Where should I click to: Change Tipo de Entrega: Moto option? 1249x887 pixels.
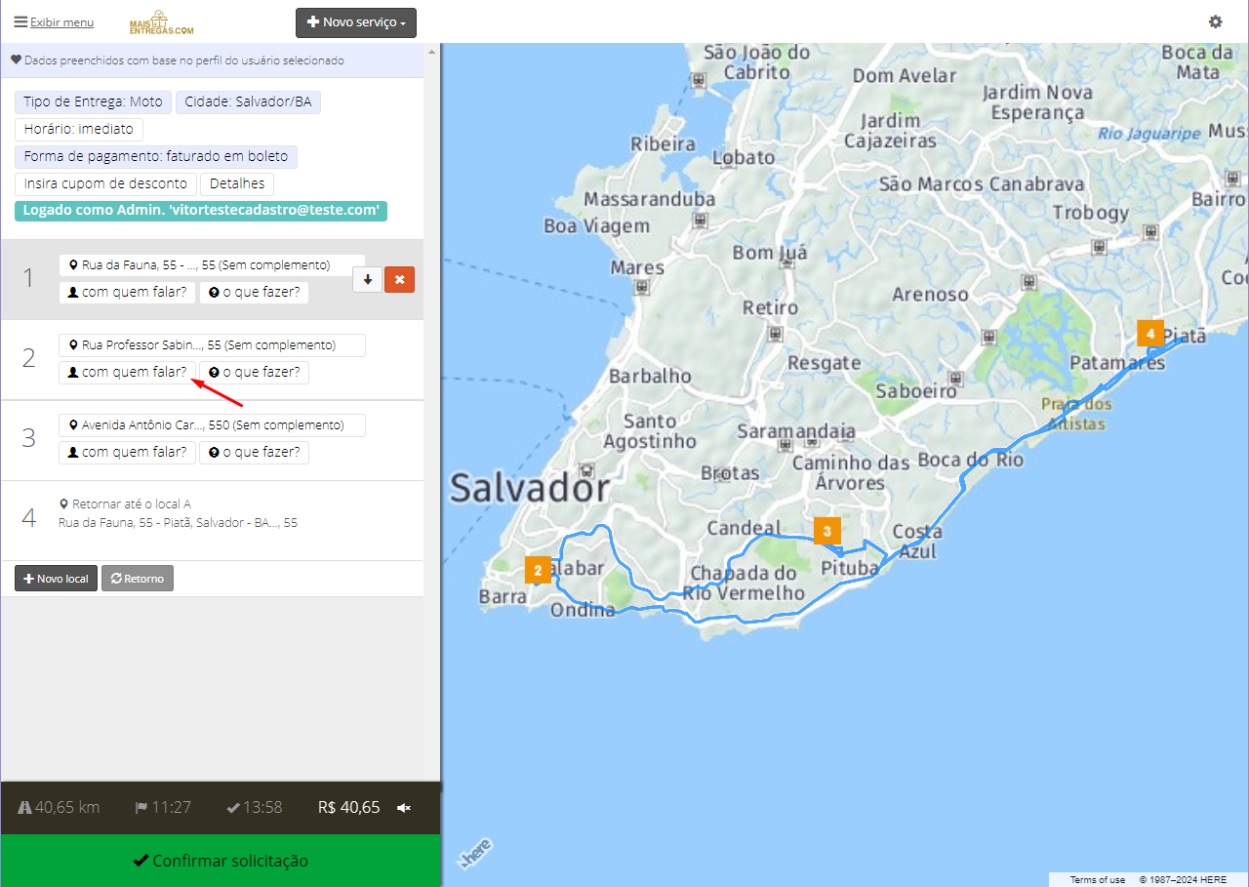point(93,102)
